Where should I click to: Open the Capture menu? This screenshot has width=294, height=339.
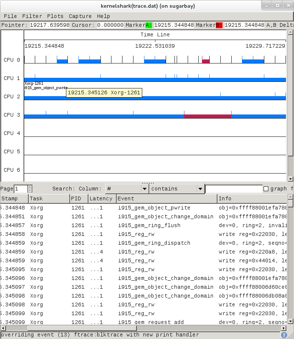point(80,16)
